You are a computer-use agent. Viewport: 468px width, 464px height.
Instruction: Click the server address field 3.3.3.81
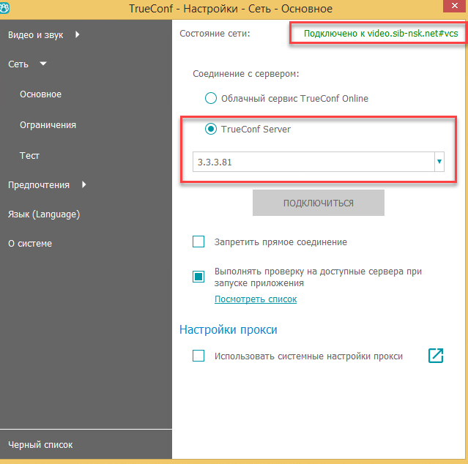(x=313, y=162)
